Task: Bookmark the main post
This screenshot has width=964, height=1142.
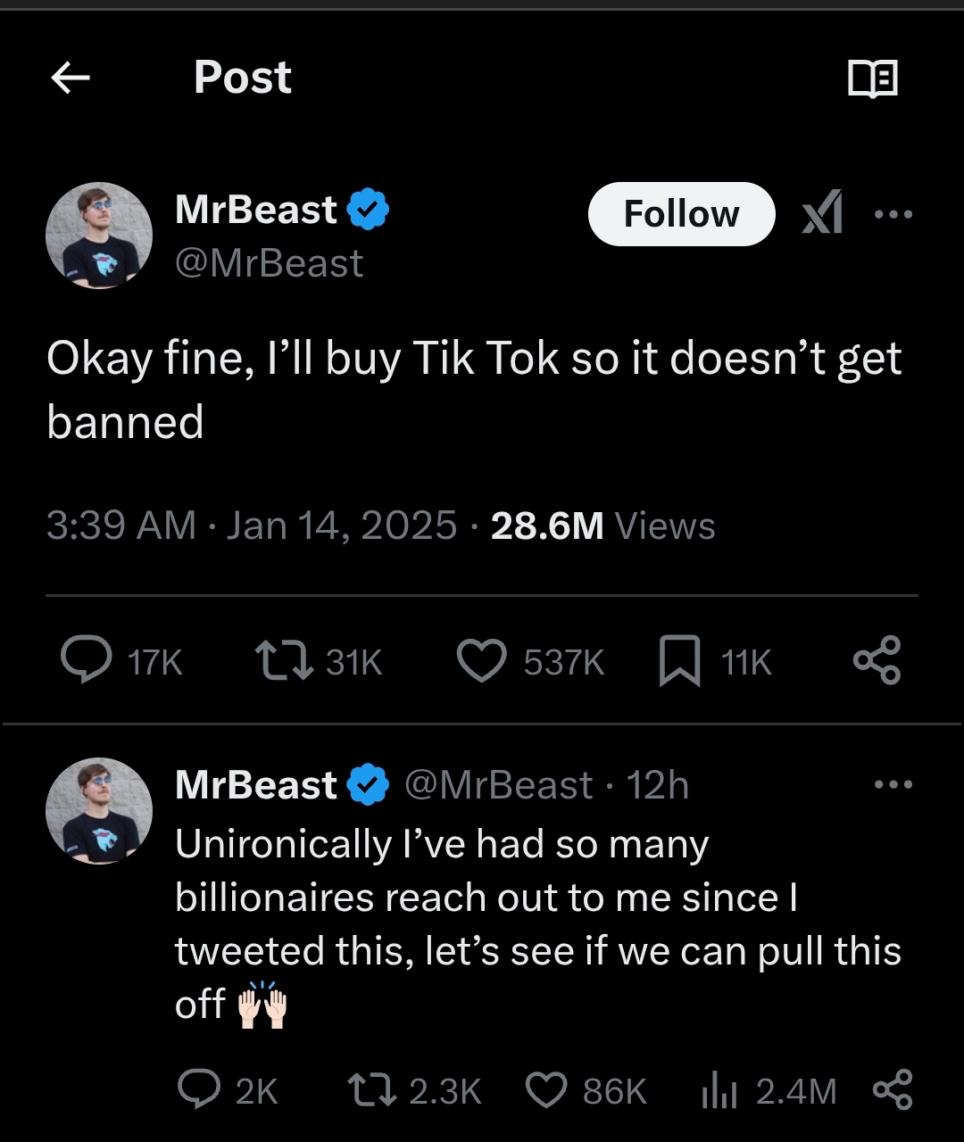Action: click(680, 663)
